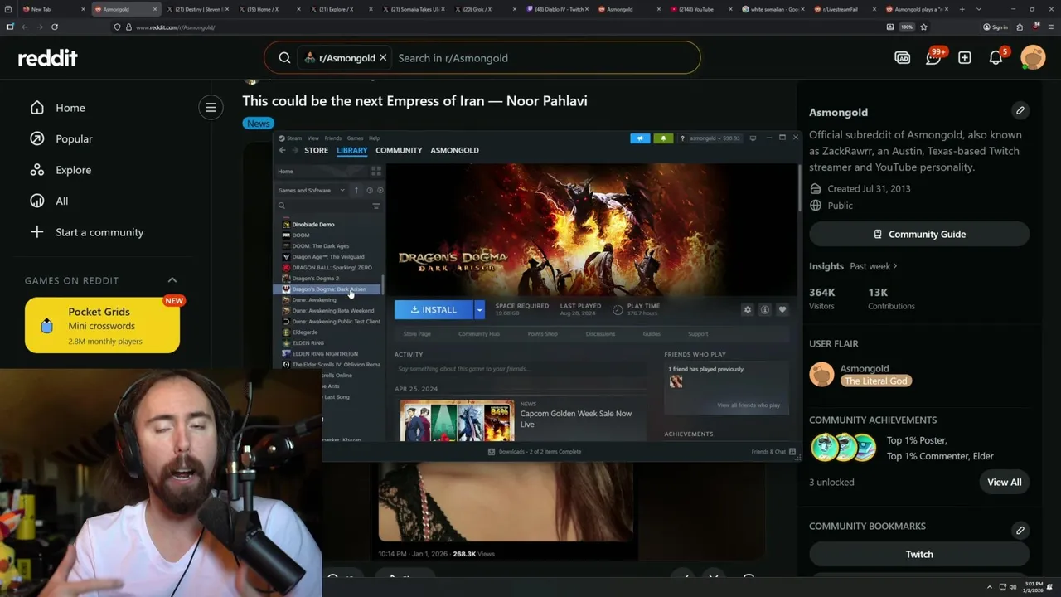Open the Community Hub link in Steam

[479, 334]
